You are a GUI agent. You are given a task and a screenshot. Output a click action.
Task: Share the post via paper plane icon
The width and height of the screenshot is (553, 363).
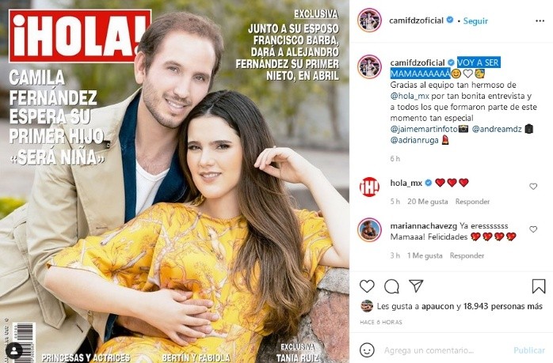(x=416, y=286)
